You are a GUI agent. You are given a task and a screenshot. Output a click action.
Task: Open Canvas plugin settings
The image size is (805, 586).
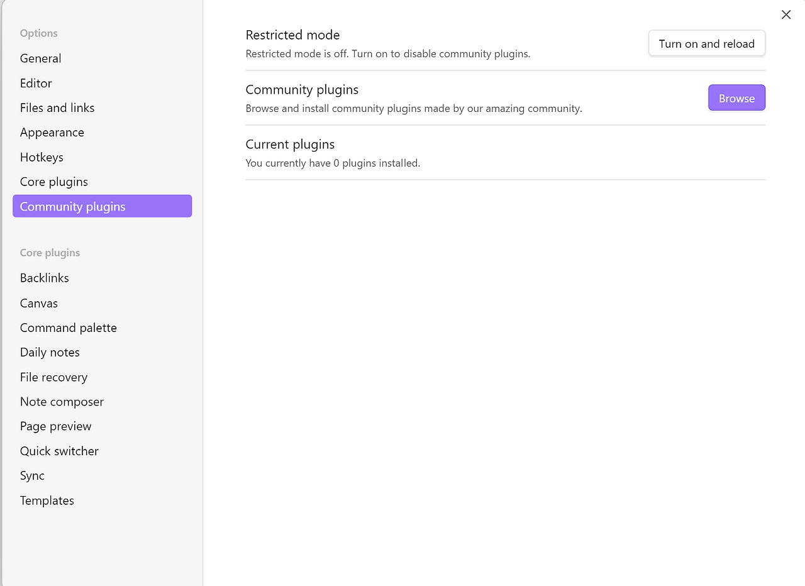pos(39,303)
